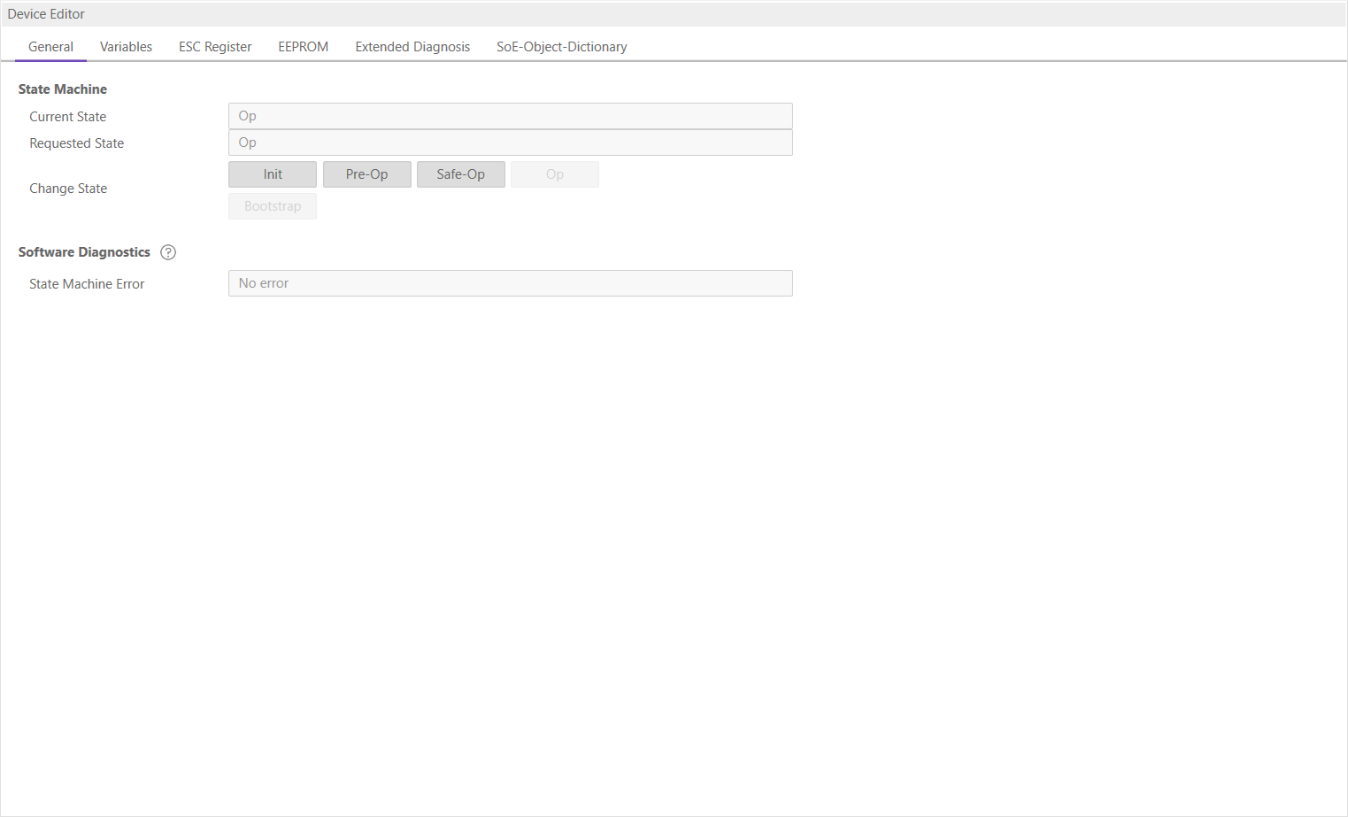Open the Variables tab

click(126, 47)
